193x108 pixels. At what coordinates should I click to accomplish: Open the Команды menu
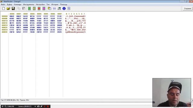click(x=17, y=4)
